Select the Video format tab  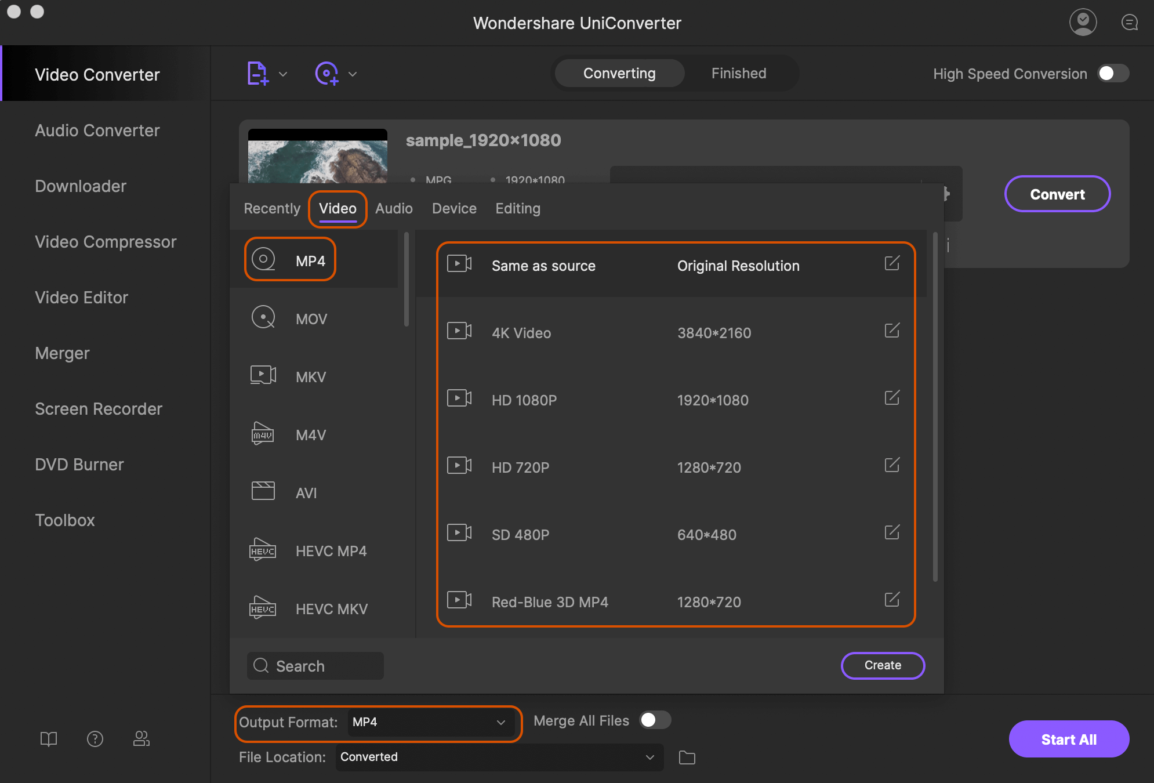[337, 208]
